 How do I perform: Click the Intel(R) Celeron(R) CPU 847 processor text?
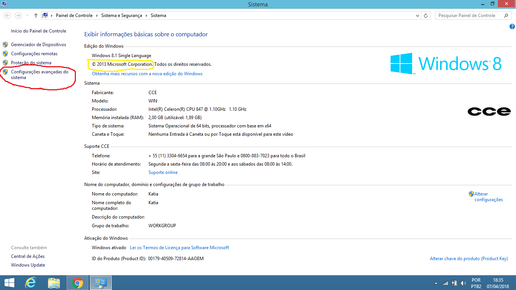[x=198, y=109]
